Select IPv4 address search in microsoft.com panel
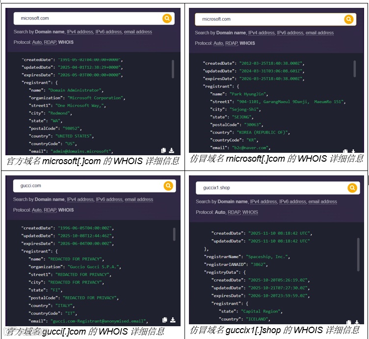The image size is (369, 339). [80, 32]
